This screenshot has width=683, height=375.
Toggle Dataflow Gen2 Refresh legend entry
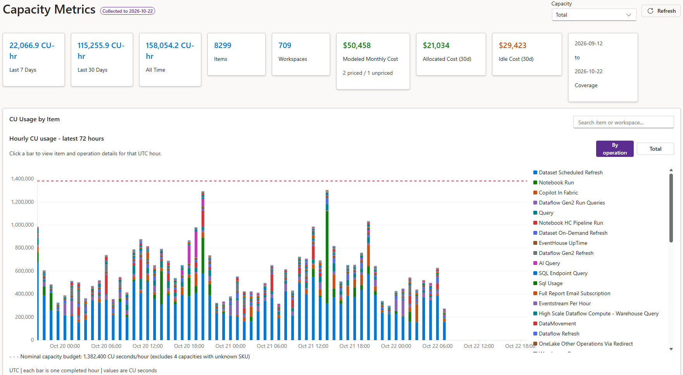(x=563, y=253)
